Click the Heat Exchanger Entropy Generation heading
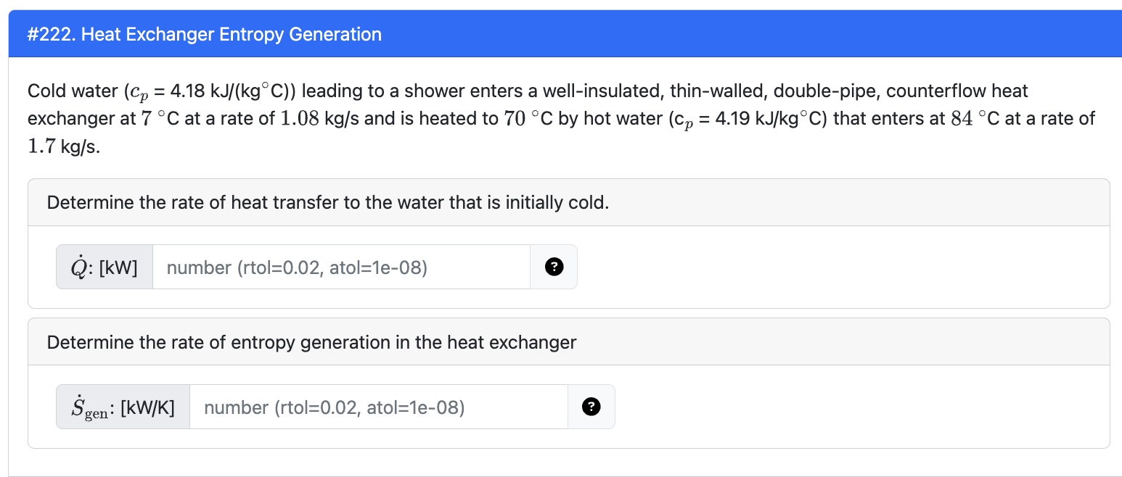 [x=203, y=34]
